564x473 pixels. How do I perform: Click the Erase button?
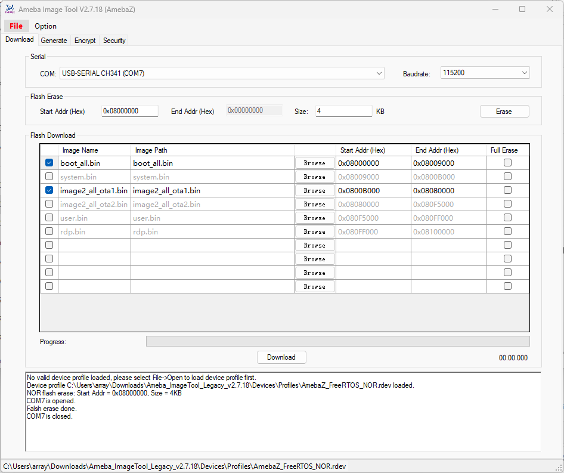[504, 112]
